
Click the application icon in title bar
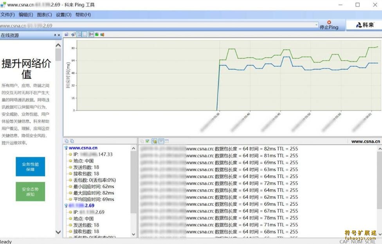tap(3, 4)
